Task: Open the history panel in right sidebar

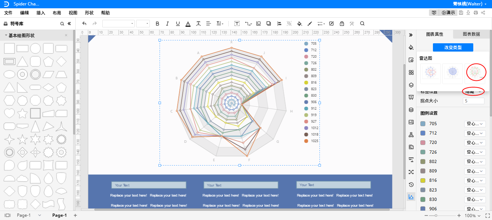Action: 411,185
